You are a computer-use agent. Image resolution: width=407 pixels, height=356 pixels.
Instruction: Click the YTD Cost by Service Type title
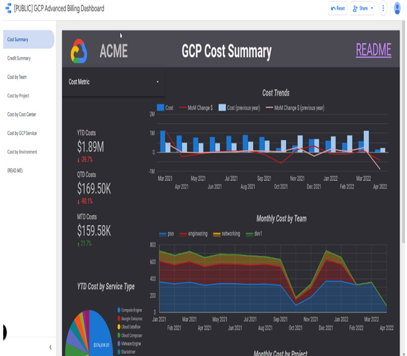106,286
